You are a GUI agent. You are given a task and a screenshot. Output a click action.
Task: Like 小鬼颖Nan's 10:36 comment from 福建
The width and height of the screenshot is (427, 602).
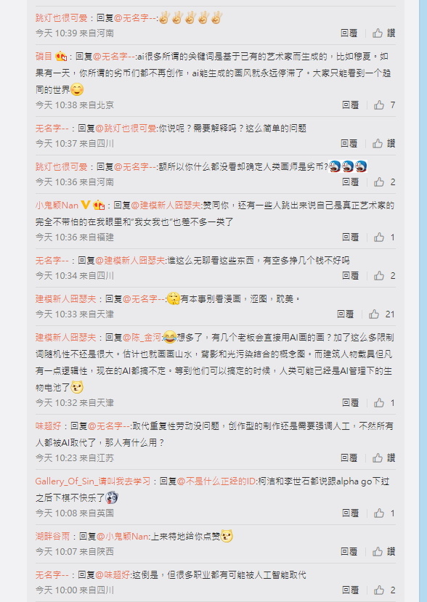point(385,237)
